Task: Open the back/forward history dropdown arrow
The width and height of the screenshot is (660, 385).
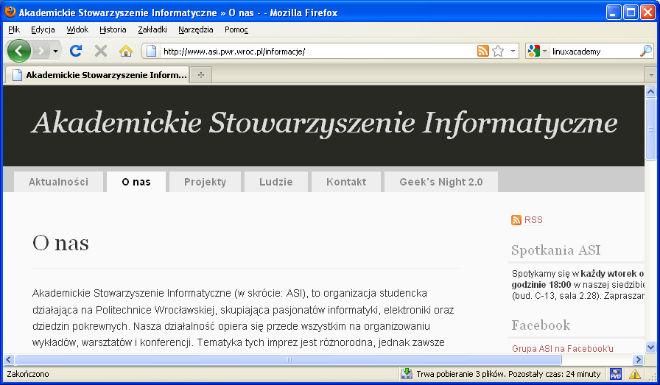Action: 55,52
